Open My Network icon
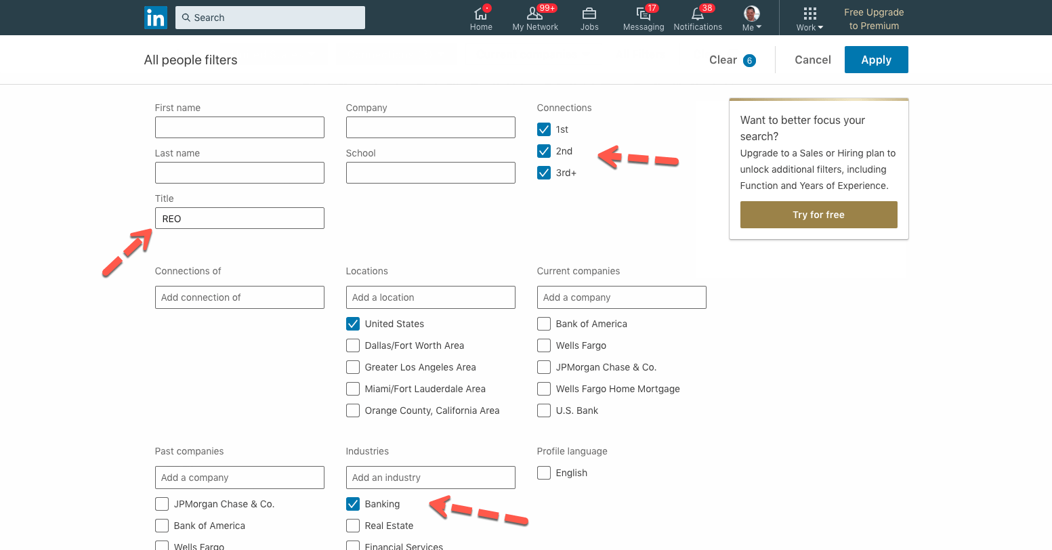1052x550 pixels. coord(534,13)
